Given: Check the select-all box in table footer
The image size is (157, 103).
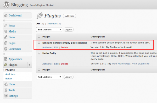Looking at the screenshot, I should [x=39, y=70].
